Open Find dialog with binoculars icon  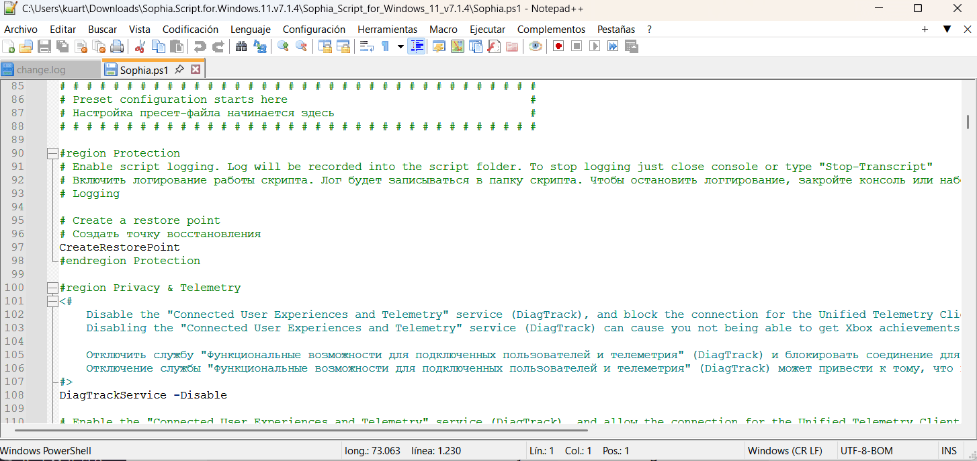tap(241, 46)
